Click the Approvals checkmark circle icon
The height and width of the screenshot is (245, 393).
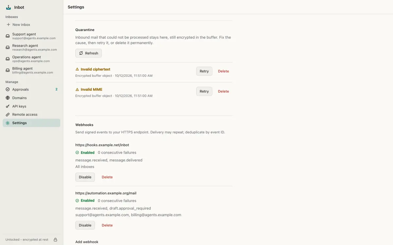point(8,90)
